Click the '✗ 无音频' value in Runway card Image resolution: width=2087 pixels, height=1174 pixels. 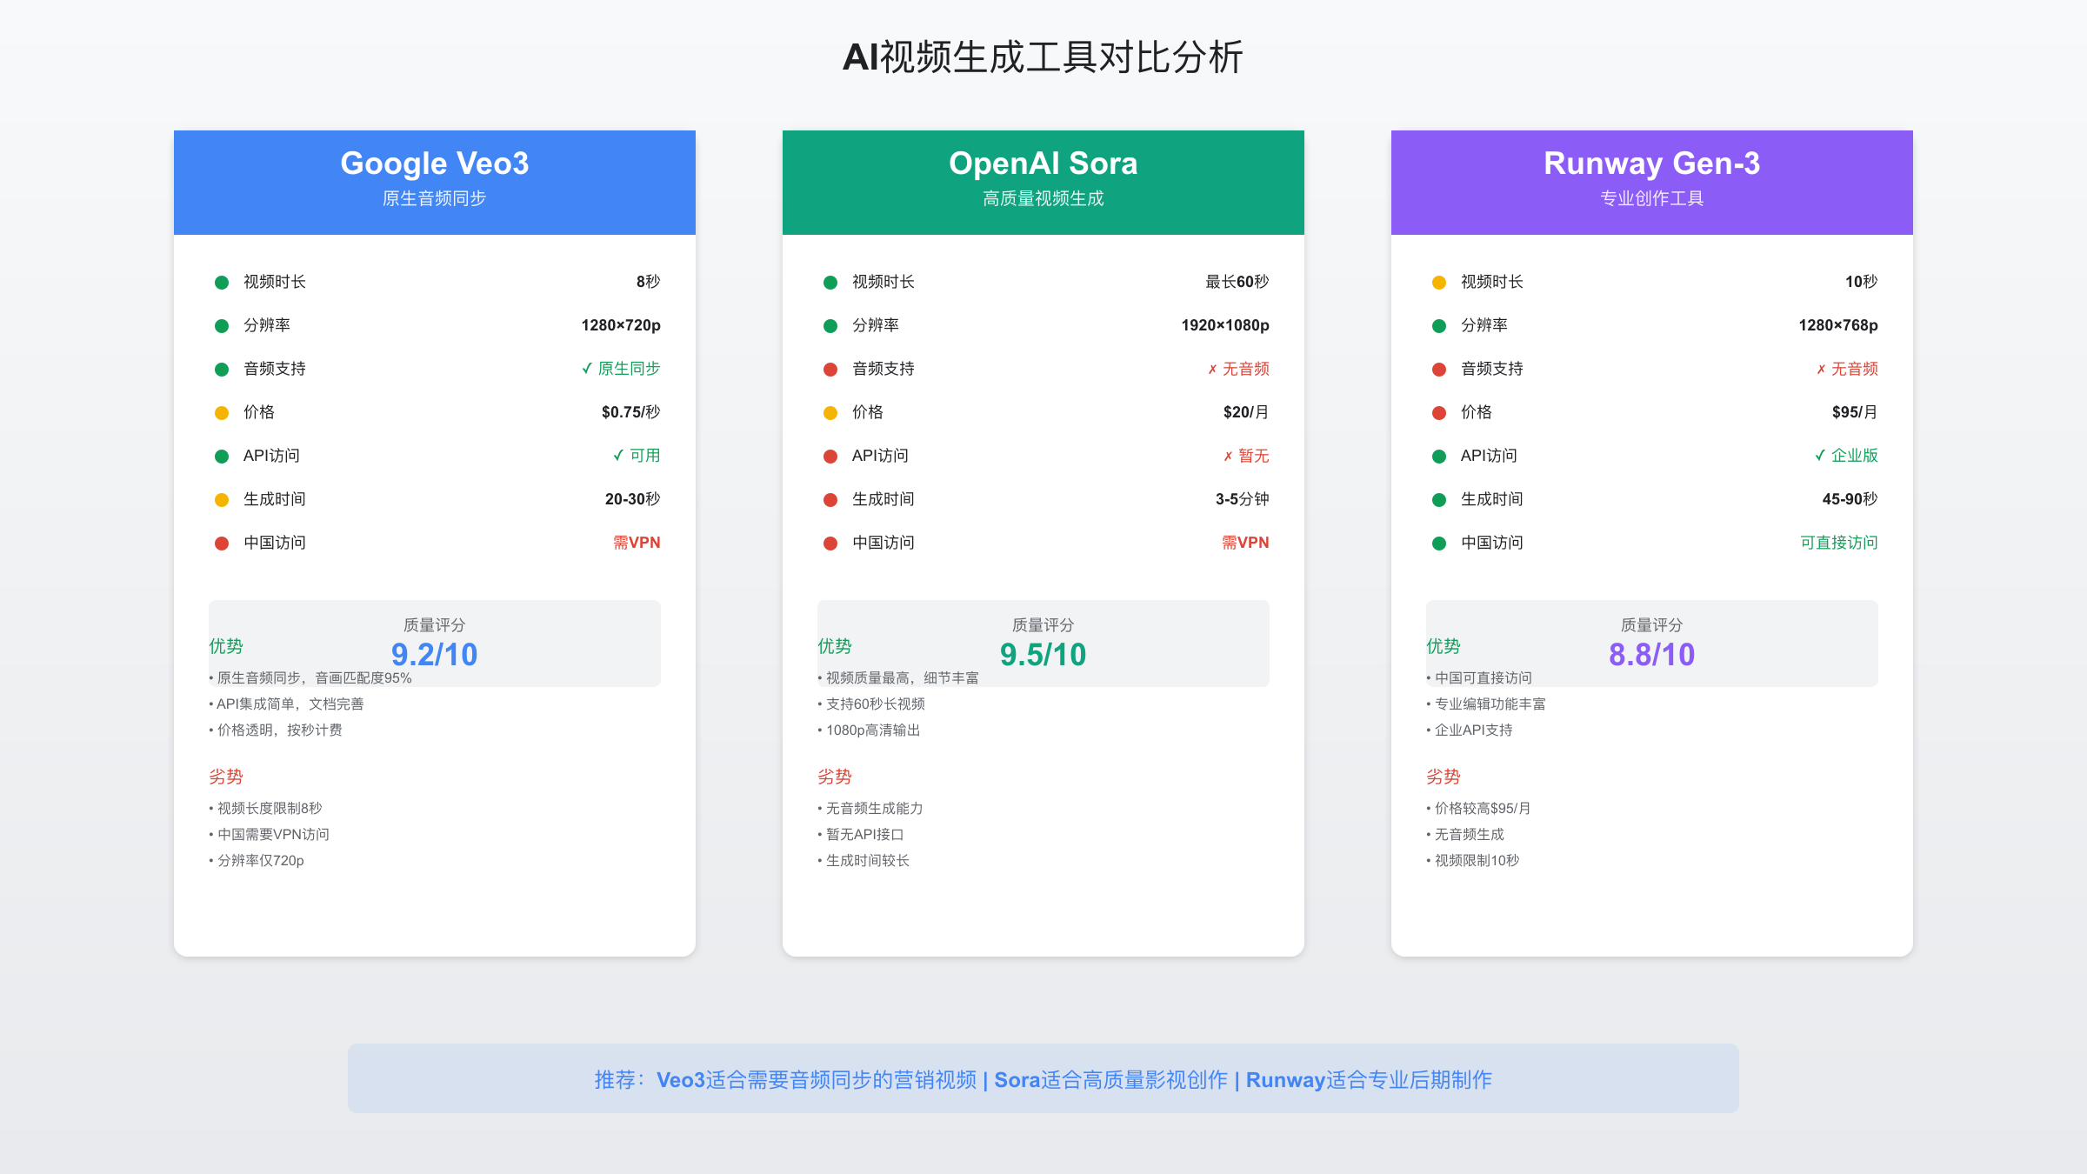click(1847, 369)
